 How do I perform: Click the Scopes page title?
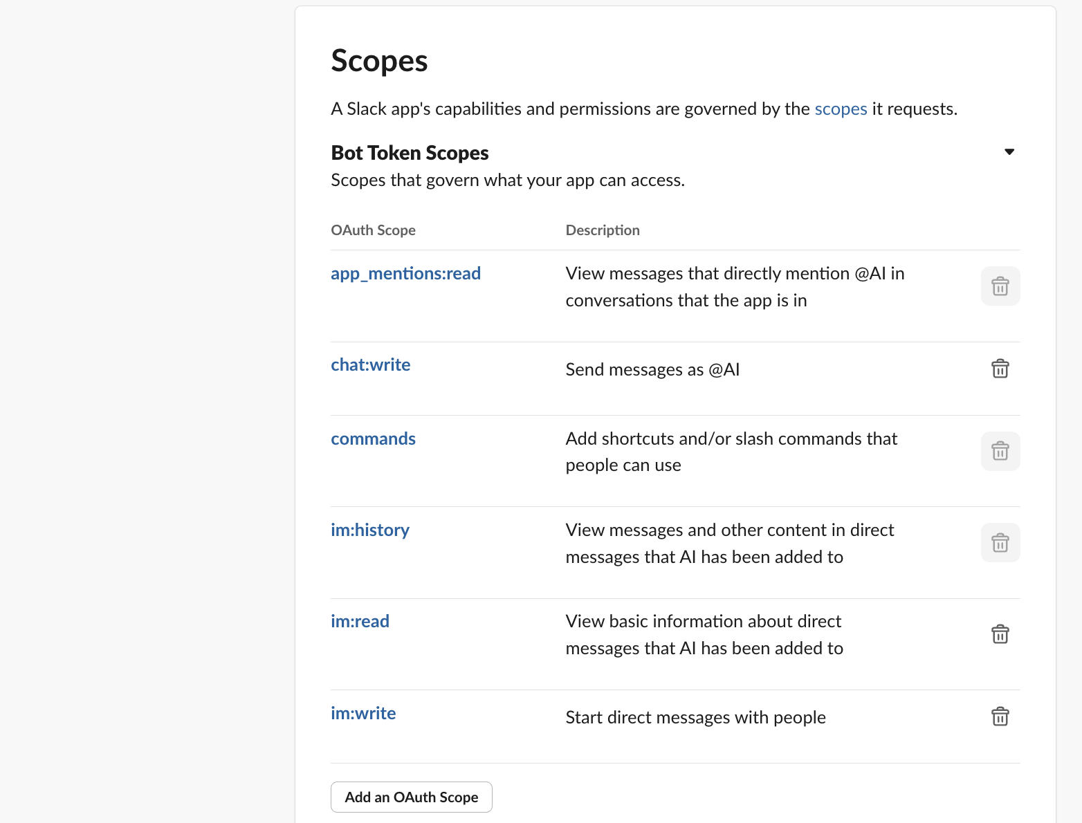(379, 60)
